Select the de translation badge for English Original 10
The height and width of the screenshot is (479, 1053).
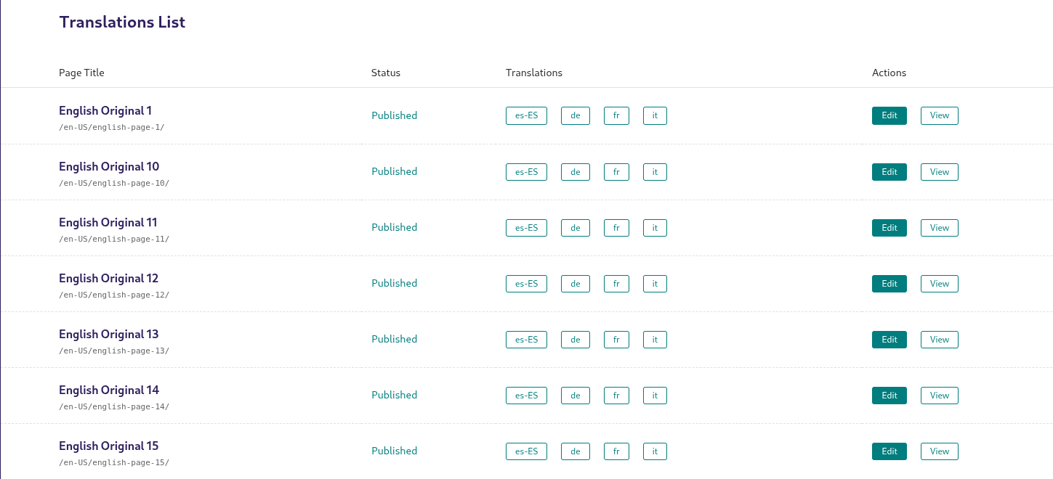tap(575, 172)
